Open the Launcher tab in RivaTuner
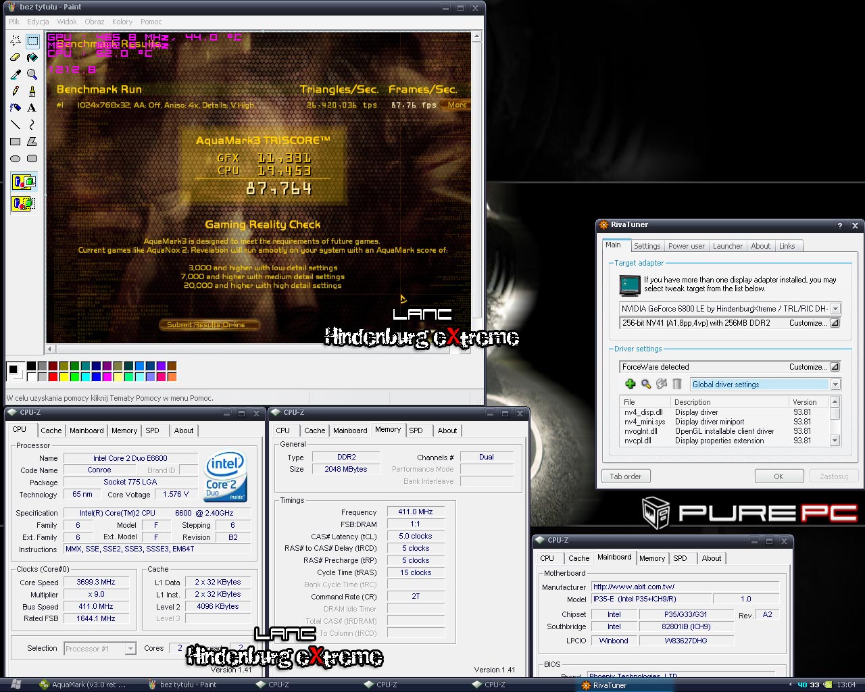 728,246
